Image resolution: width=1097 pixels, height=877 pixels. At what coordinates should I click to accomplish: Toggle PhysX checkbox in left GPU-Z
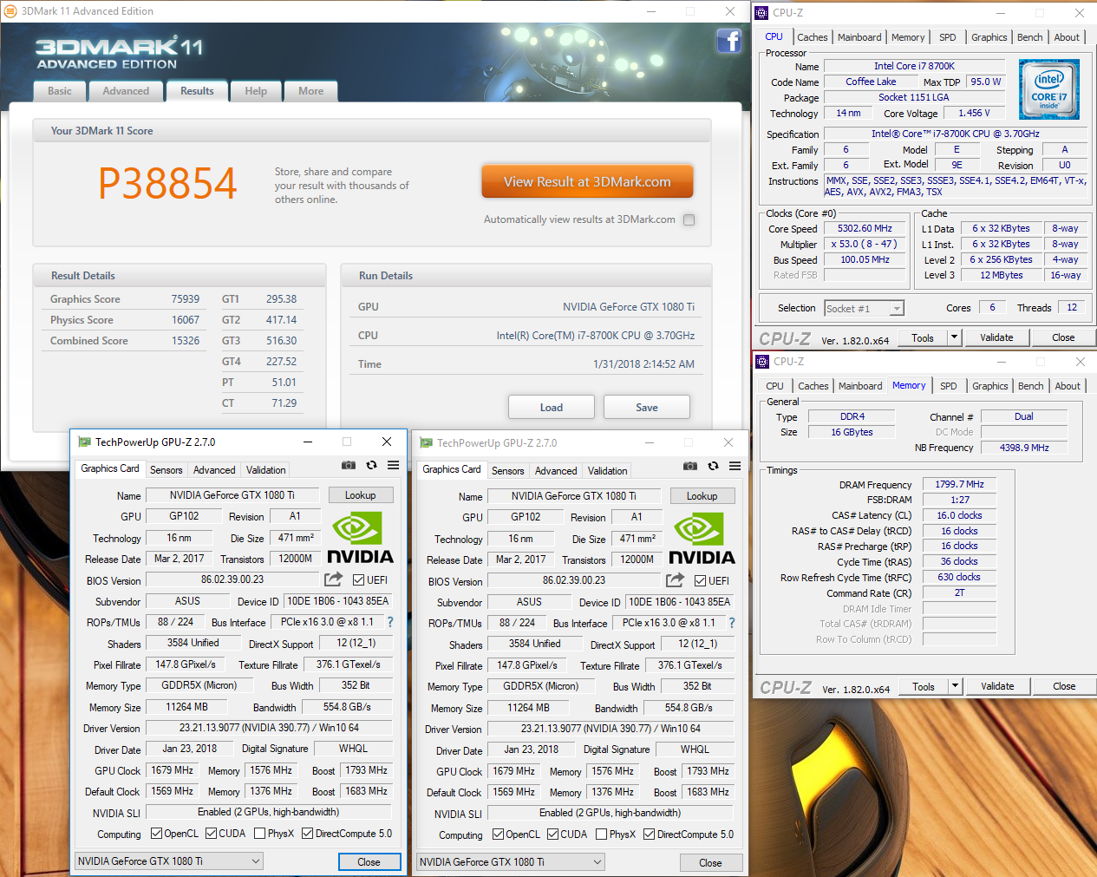(x=260, y=834)
